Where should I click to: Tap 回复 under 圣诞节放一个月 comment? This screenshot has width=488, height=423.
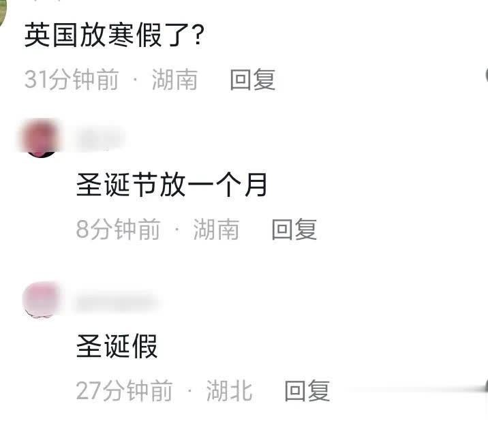click(x=294, y=229)
